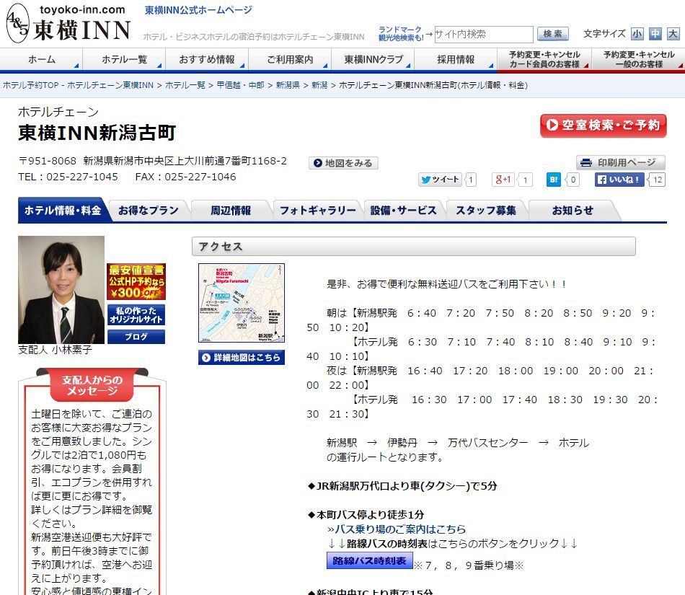Switch to the お得なプラン tab
Screen dimensions: 685x595
tap(148, 211)
